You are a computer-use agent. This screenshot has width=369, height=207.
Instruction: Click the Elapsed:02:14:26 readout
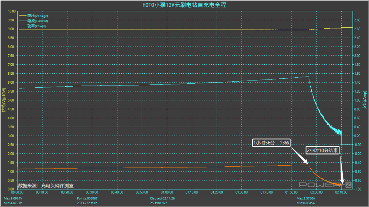coord(163,198)
